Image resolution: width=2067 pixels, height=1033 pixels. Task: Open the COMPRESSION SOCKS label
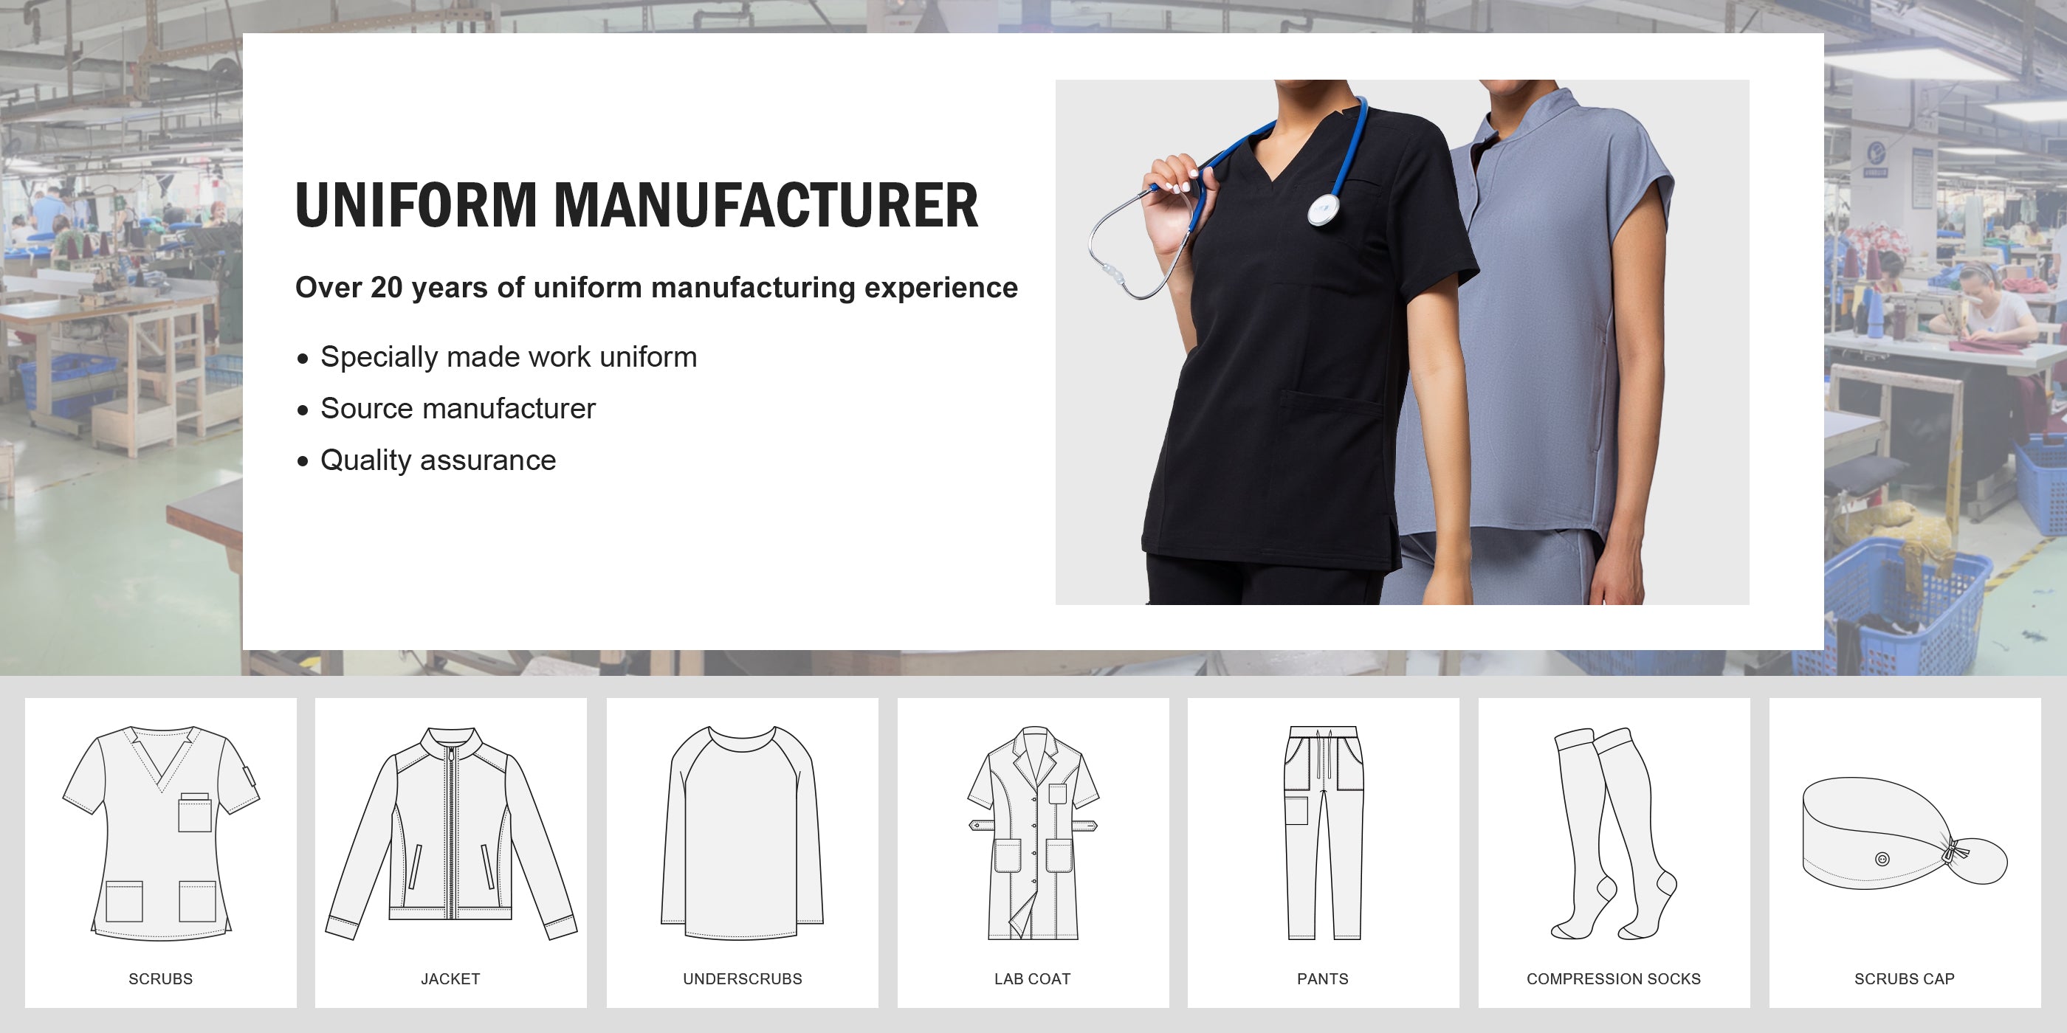(1614, 979)
